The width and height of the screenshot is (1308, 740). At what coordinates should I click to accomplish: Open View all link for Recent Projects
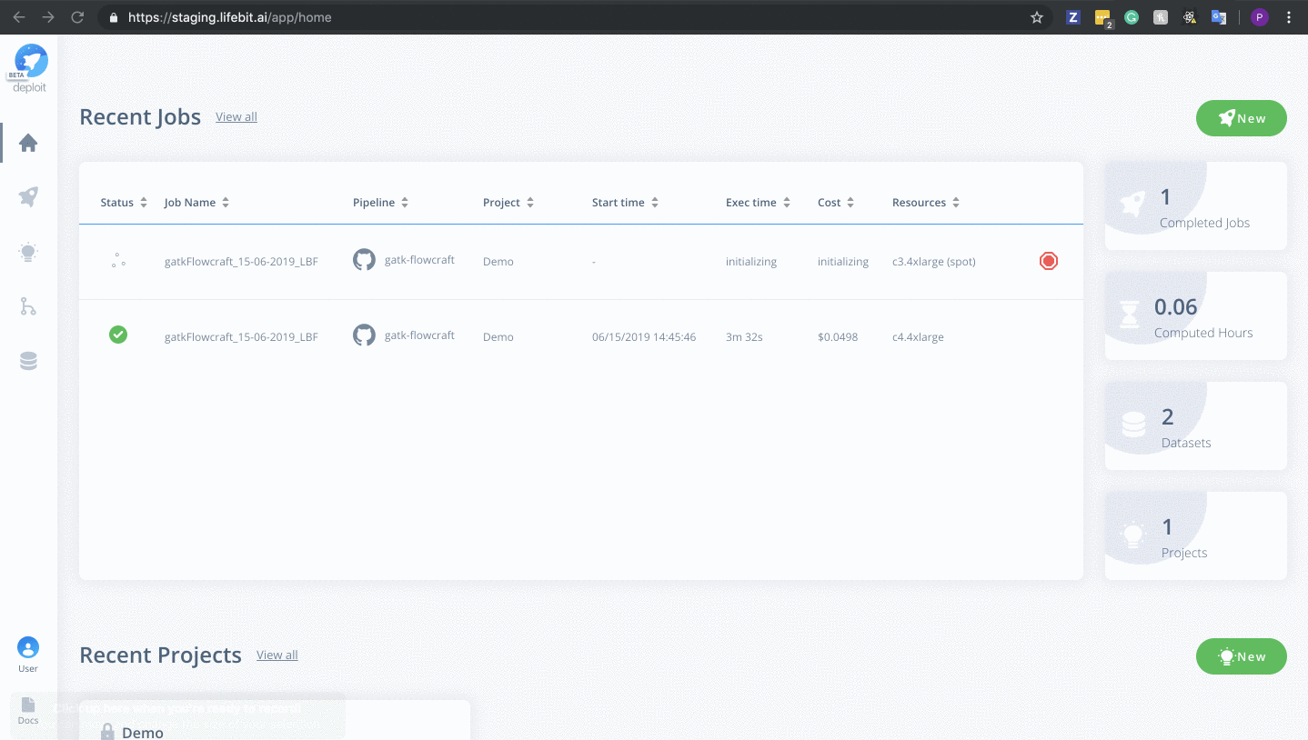pyautogui.click(x=277, y=655)
